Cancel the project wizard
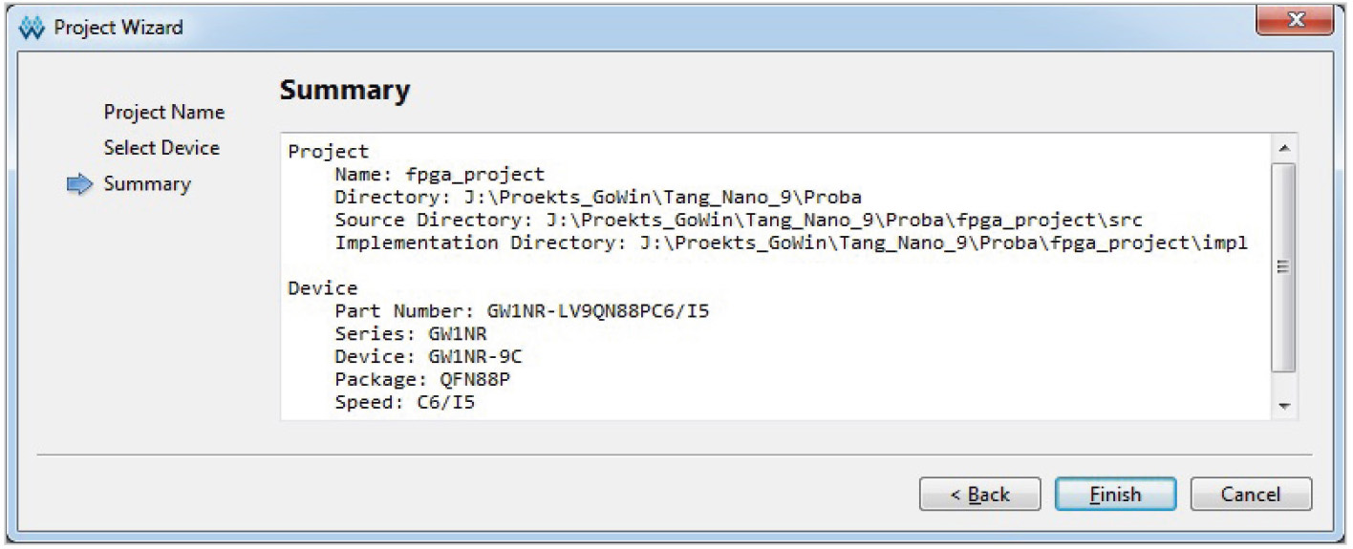 [x=1250, y=495]
